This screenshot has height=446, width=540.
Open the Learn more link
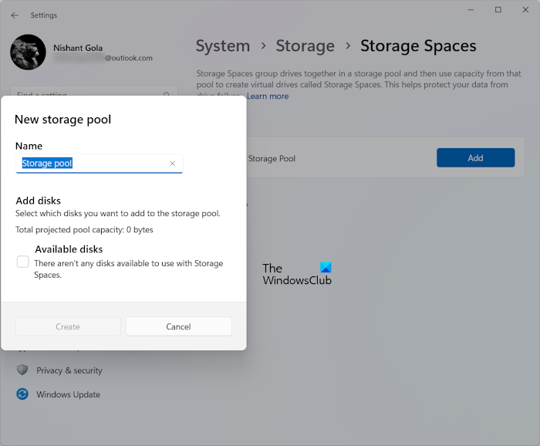pos(268,96)
